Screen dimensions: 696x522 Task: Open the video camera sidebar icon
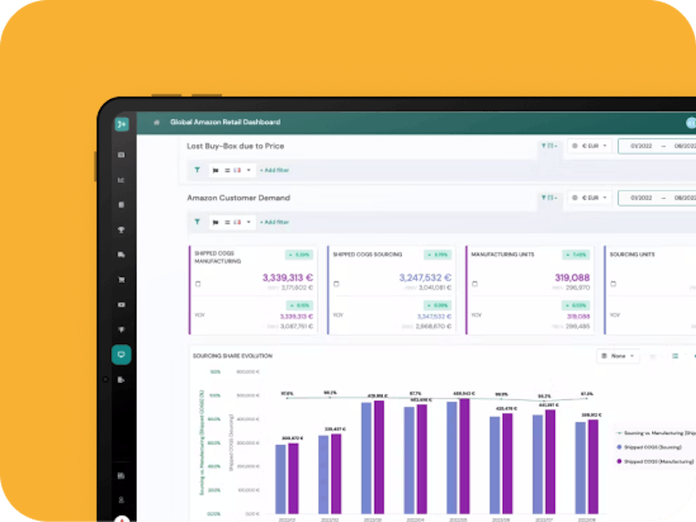coord(122,305)
